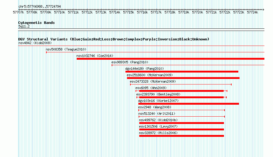The width and height of the screenshot is (273, 157).
Task: Click the red bar under nsv499762
Action: [x=182, y=123]
